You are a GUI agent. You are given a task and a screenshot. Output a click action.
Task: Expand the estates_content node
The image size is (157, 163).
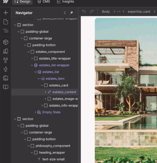tap(45, 92)
